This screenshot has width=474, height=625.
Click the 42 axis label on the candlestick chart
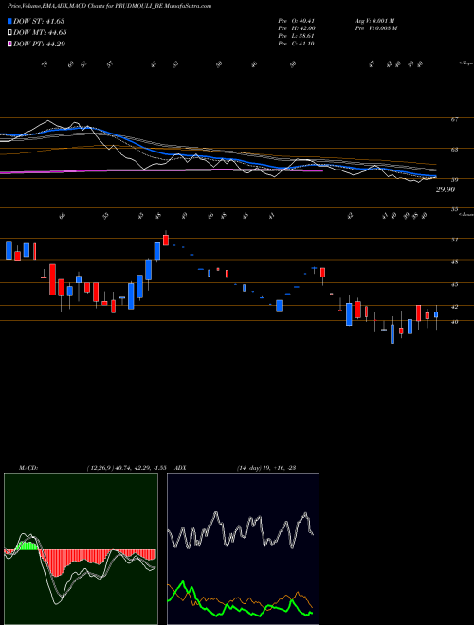tap(454, 307)
